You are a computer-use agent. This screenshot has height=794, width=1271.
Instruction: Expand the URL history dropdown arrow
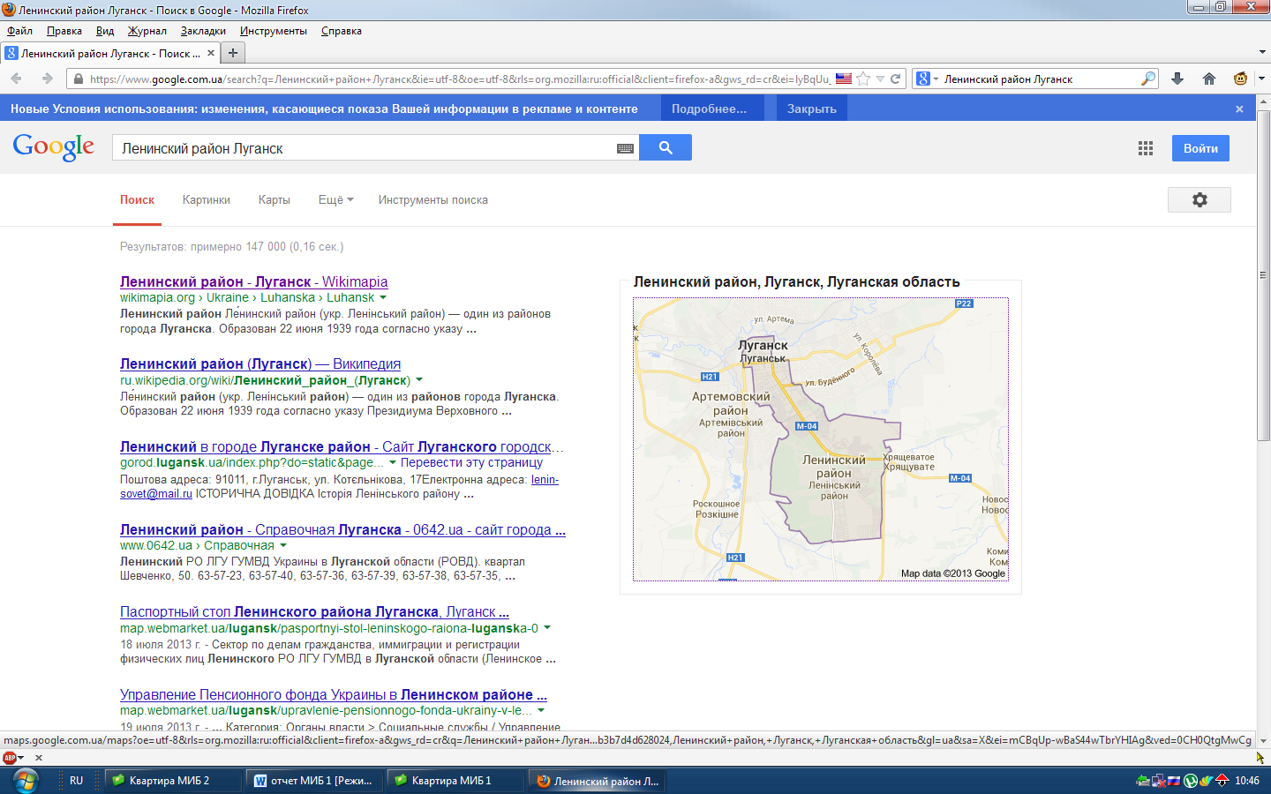(880, 79)
